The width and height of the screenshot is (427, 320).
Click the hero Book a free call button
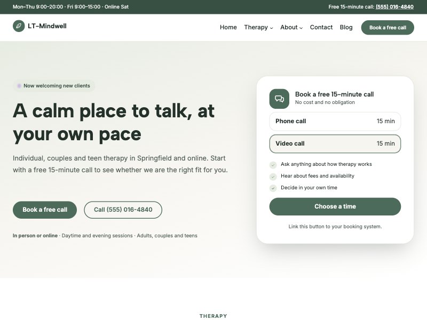[x=45, y=210]
